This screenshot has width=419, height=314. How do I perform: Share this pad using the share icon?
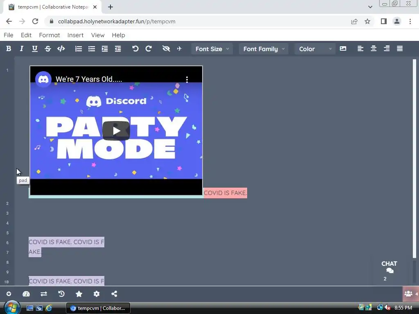[x=114, y=294]
